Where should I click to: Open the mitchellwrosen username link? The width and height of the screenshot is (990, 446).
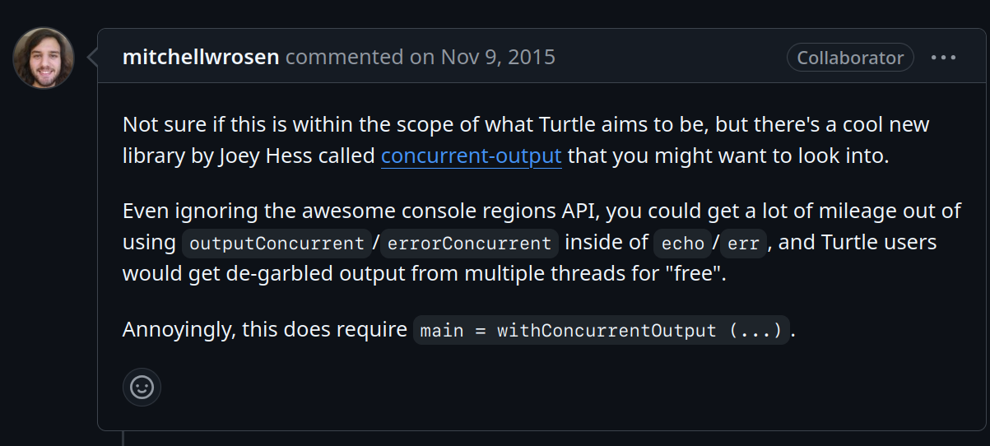tap(201, 58)
